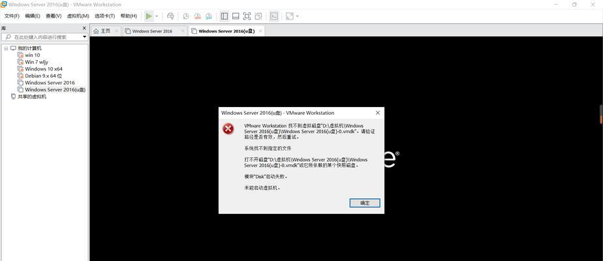Viewport: 603px width, 261px height.
Task: Select the win 10 virtual machine
Action: 33,55
